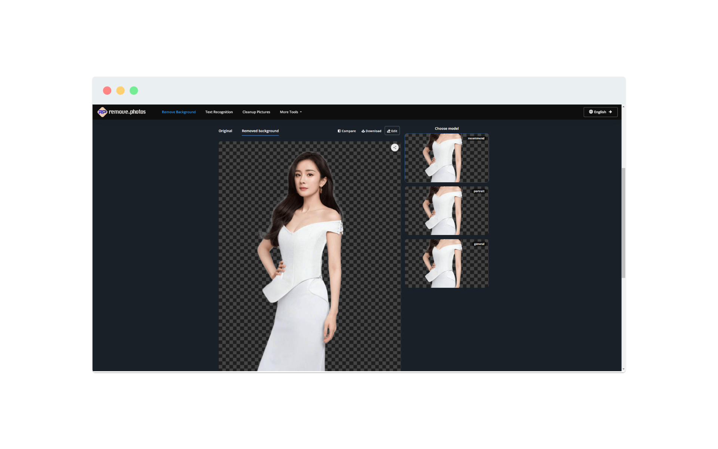
Task: Open the English language selector
Action: 600,112
